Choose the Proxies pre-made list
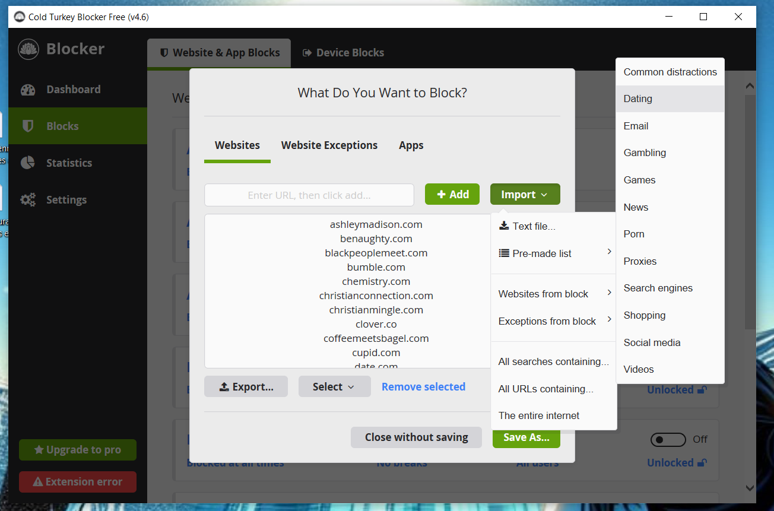This screenshot has height=511, width=774. coord(670,261)
